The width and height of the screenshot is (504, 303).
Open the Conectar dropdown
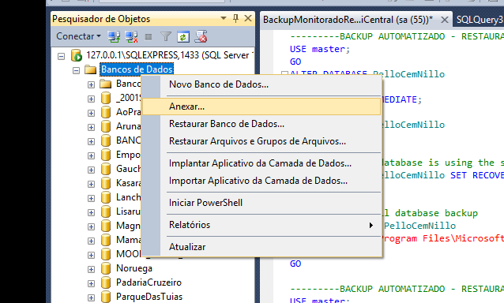click(78, 36)
